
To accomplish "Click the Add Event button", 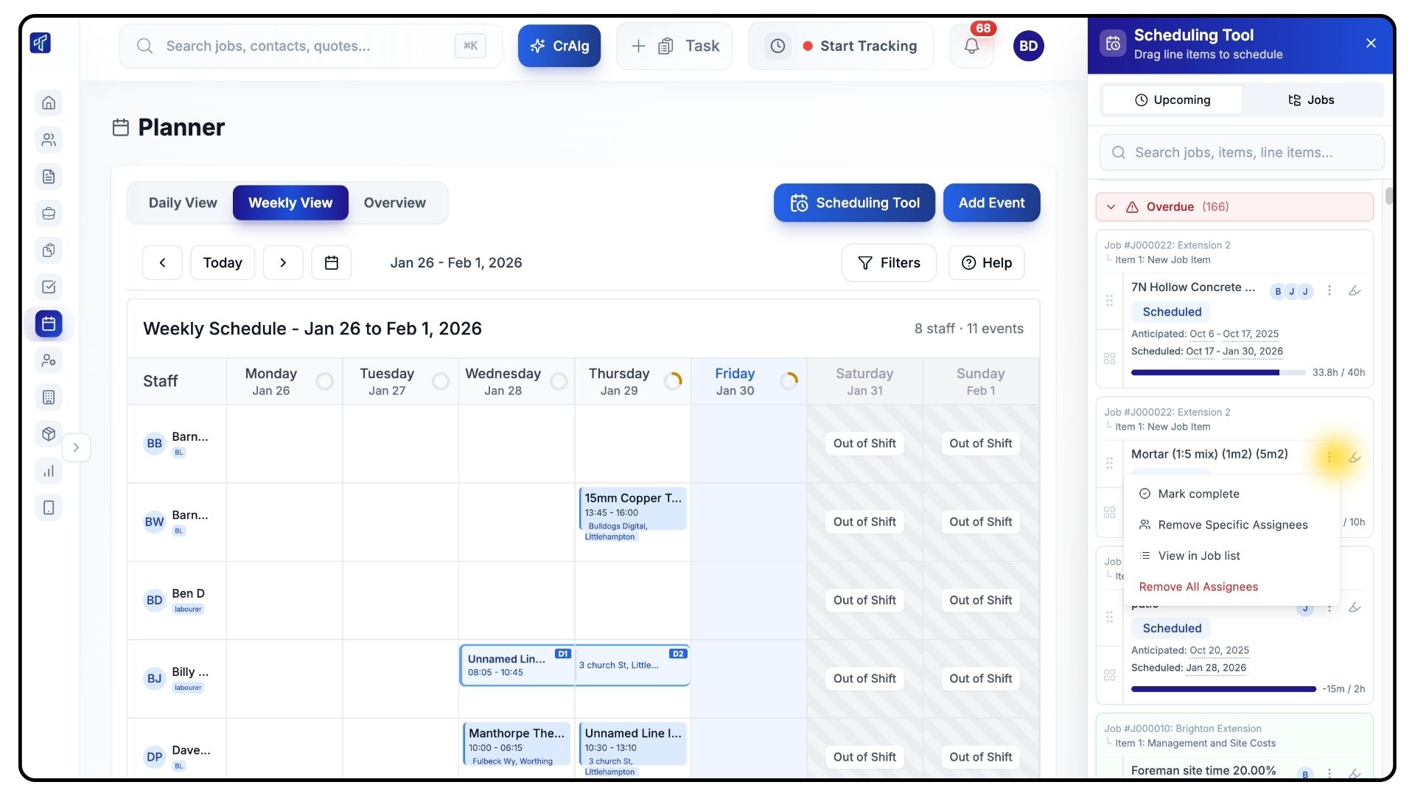I will (x=991, y=203).
